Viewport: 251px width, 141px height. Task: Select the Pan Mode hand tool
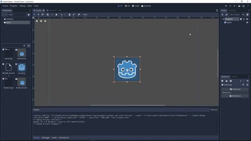click(56, 14)
